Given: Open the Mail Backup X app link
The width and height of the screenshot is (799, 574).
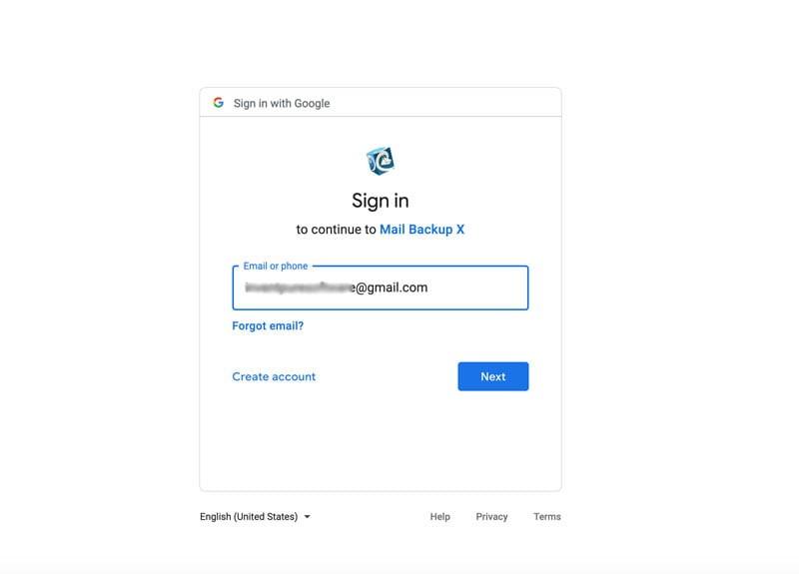Looking at the screenshot, I should point(421,230).
